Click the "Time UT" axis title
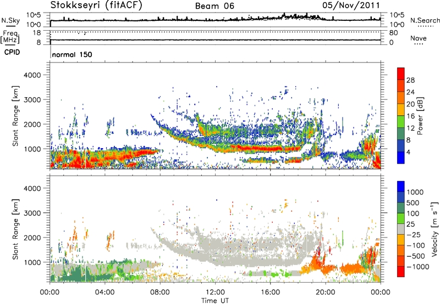This screenshot has height=304, width=440. (x=215, y=301)
